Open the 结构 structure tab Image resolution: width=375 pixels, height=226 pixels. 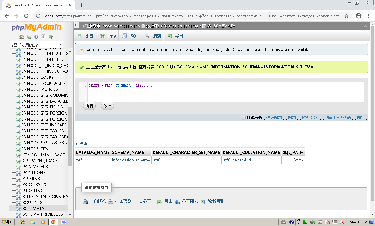108,36
